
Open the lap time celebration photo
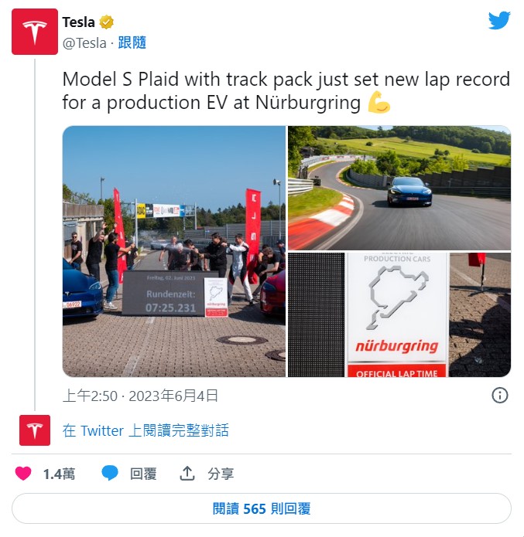tap(174, 251)
